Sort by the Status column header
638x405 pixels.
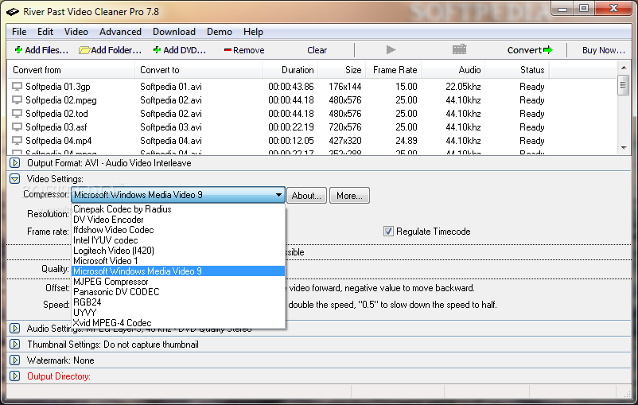tap(517, 70)
